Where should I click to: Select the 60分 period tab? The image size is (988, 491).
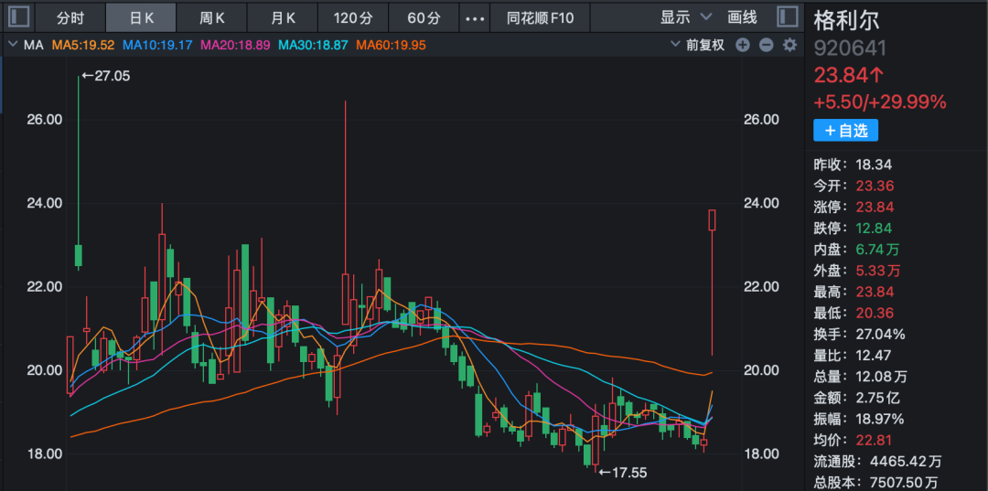click(x=424, y=17)
